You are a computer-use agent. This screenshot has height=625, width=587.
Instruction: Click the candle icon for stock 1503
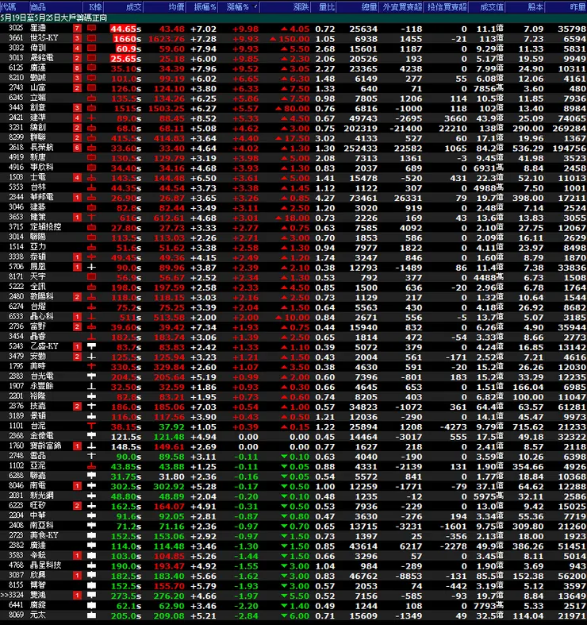[91, 178]
